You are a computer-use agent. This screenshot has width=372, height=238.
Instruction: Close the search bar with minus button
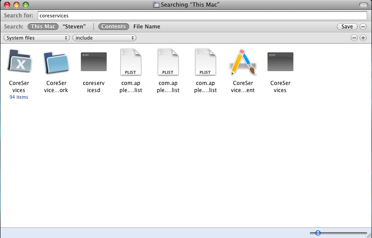[x=363, y=26]
